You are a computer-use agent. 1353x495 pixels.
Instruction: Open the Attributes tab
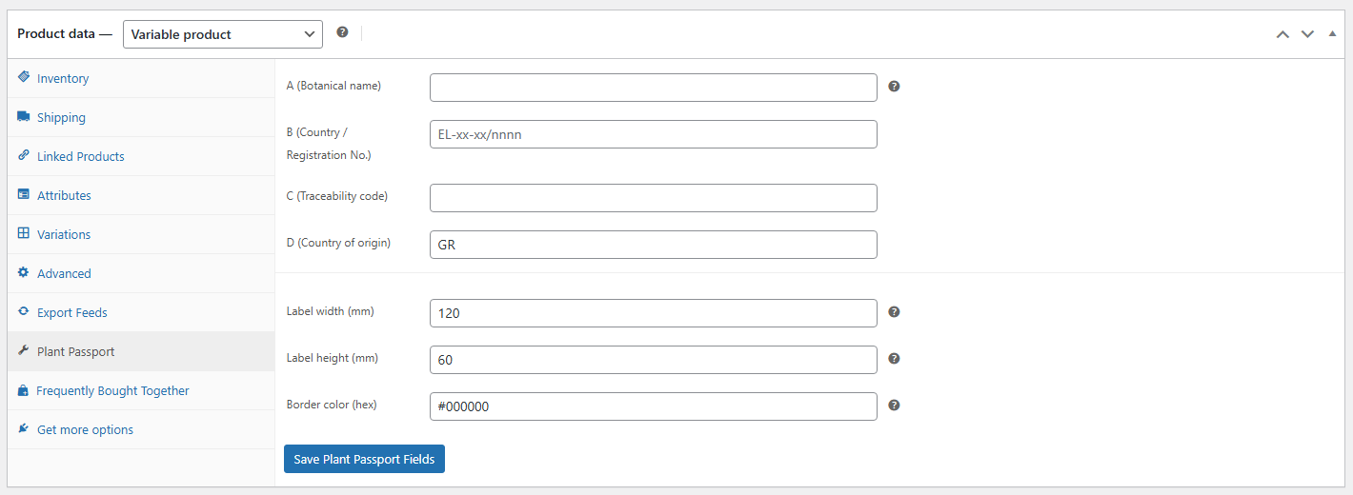[x=64, y=195]
